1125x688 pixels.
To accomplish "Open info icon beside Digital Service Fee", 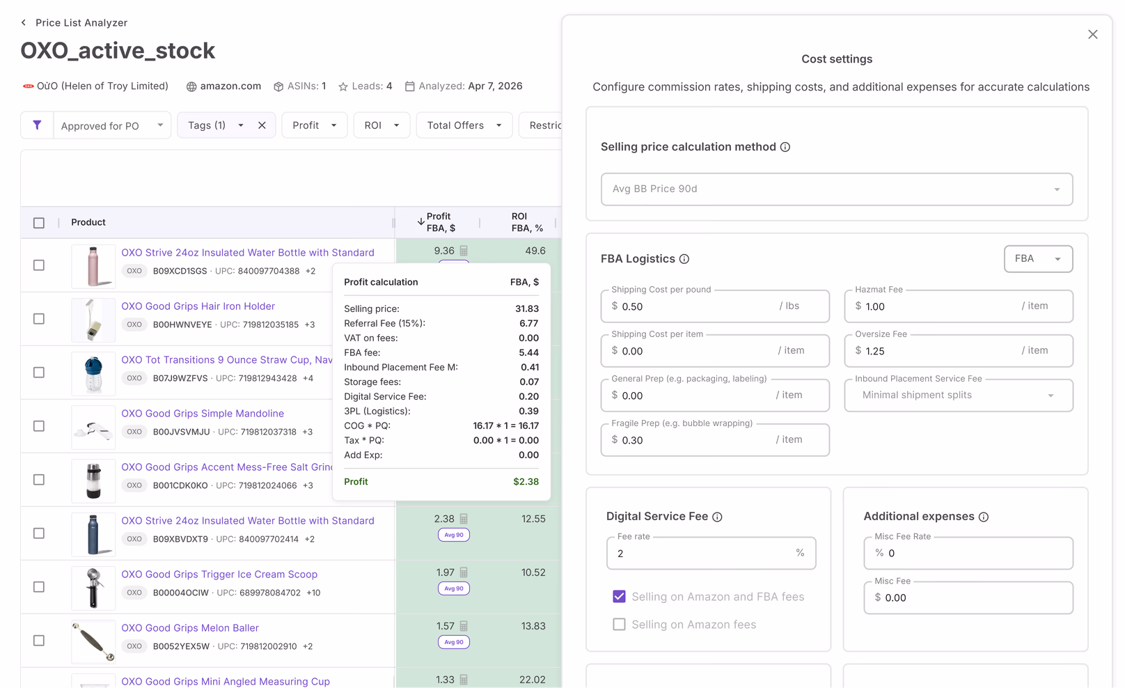I will coord(717,517).
